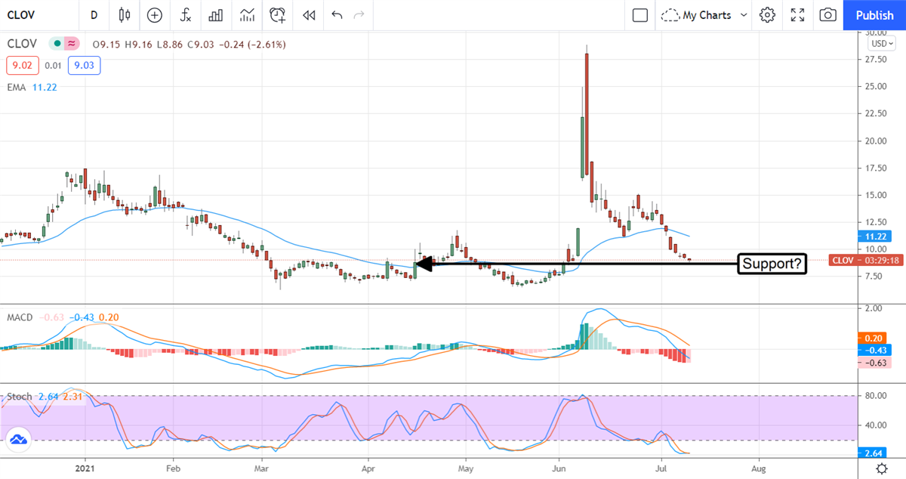Click the indicator templates icon
Screen dimensions: 906x479
tap(247, 15)
